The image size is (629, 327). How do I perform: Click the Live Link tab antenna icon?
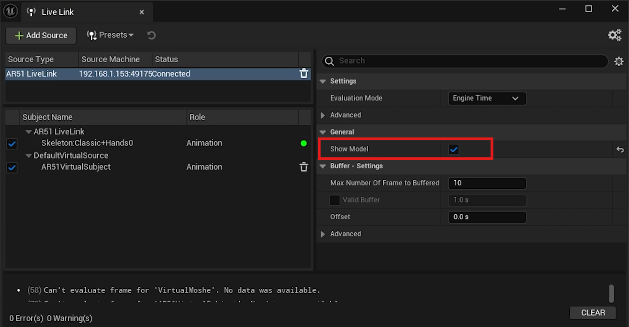point(31,12)
